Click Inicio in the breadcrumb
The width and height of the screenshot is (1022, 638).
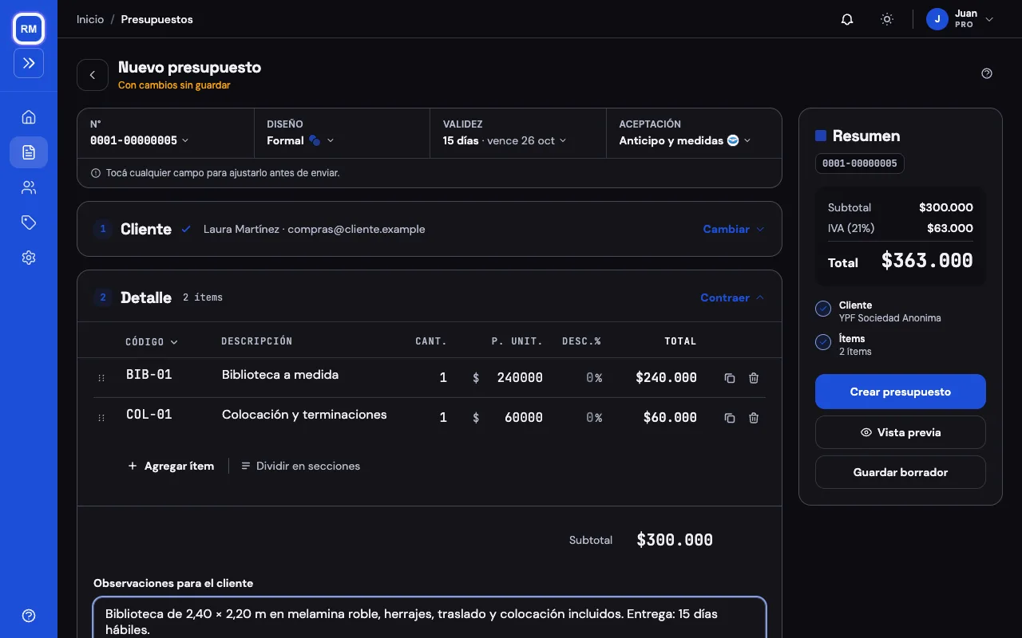click(x=90, y=19)
